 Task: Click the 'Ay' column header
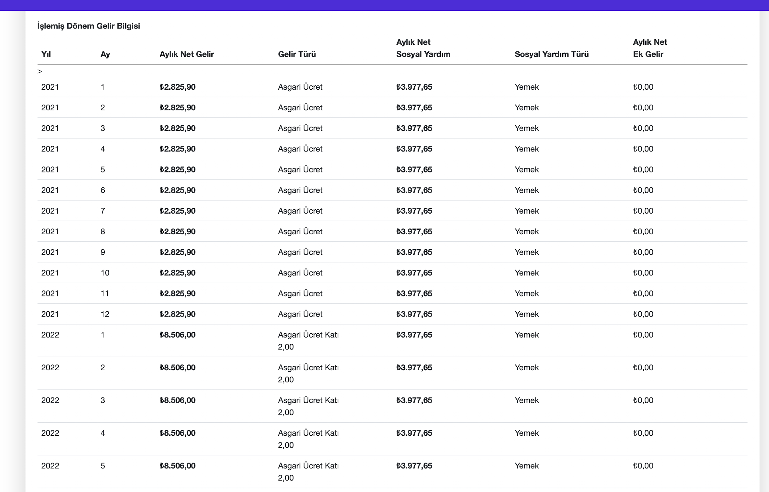105,54
